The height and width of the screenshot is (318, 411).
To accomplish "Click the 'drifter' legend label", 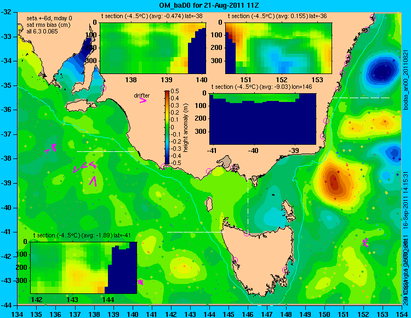I will tap(142, 96).
